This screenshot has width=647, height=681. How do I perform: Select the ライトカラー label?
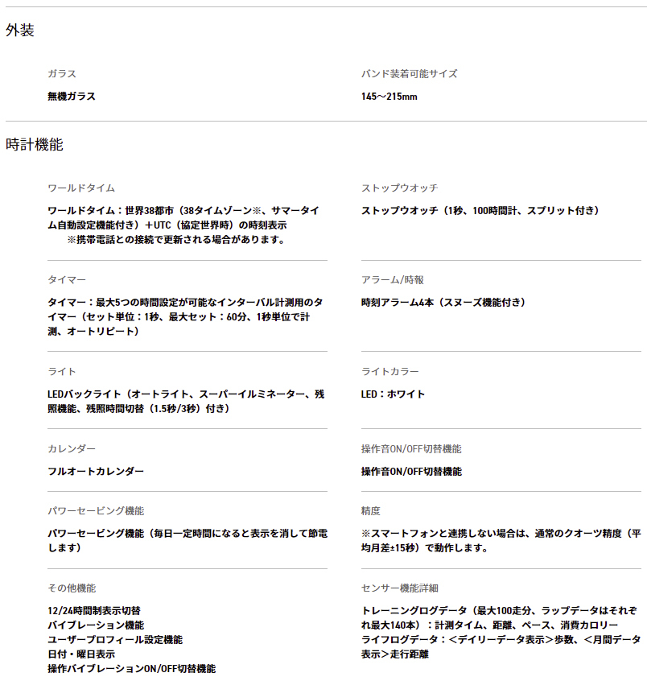(x=389, y=371)
